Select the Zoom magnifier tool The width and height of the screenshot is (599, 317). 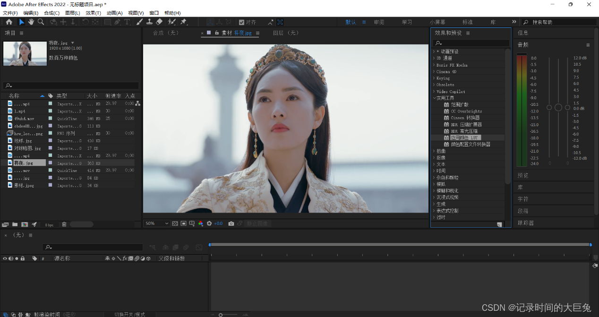(41, 22)
